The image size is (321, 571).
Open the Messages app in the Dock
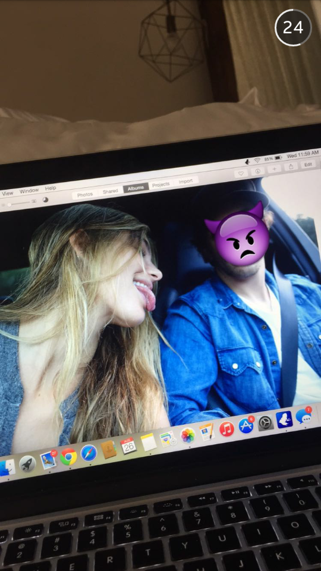point(303,416)
